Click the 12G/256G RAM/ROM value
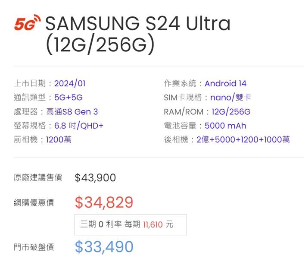Image resolution: width=305 pixels, height=259 pixels. [x=231, y=112]
